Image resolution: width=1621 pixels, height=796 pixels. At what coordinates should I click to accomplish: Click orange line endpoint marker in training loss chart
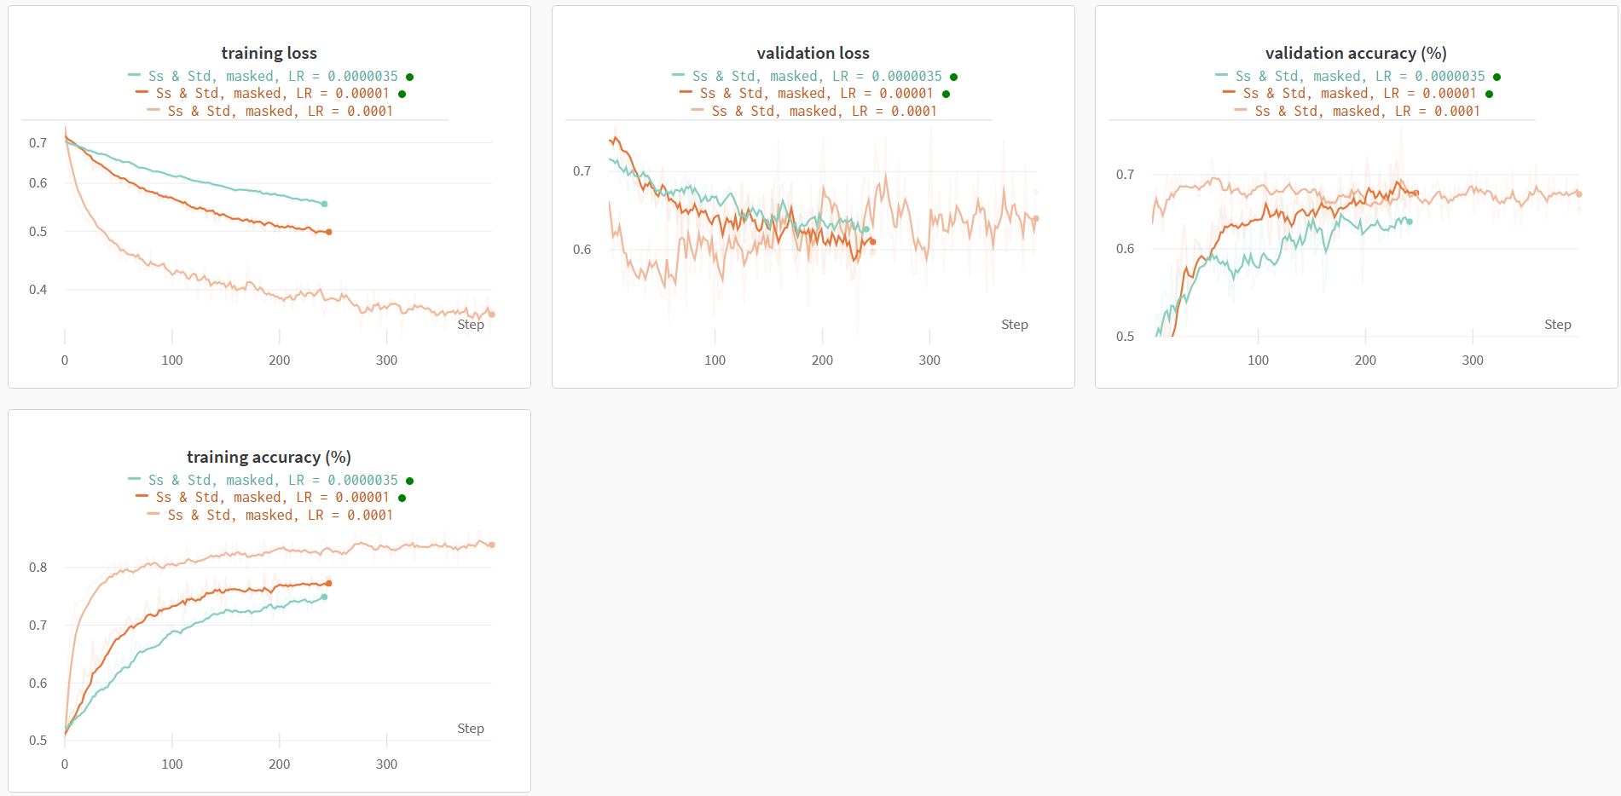point(329,232)
